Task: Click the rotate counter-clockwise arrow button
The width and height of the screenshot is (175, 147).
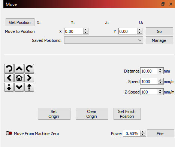Action: coord(9,68)
